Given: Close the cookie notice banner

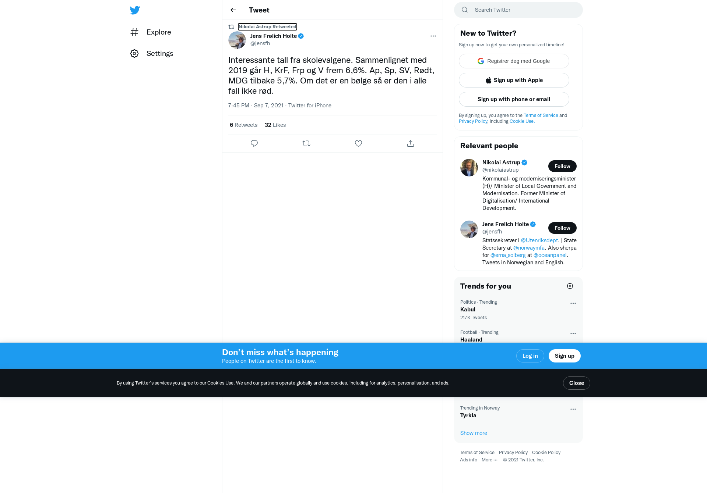Looking at the screenshot, I should [x=576, y=383].
